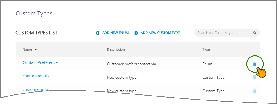Click the plus icon beside Add New Custom Type
This screenshot has width=277, height=106.
(x=136, y=33)
